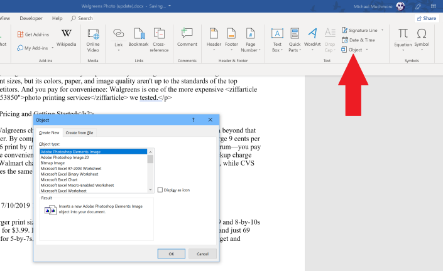This screenshot has width=443, height=271.
Task: Expand the Signature Line dropdown arrow
Action: (382, 30)
